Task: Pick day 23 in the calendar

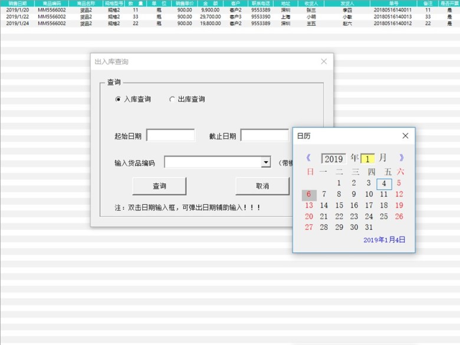Action: click(x=354, y=216)
